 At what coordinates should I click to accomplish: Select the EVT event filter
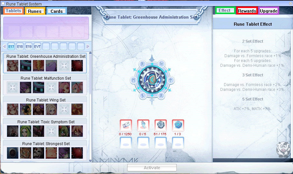coord(37,47)
